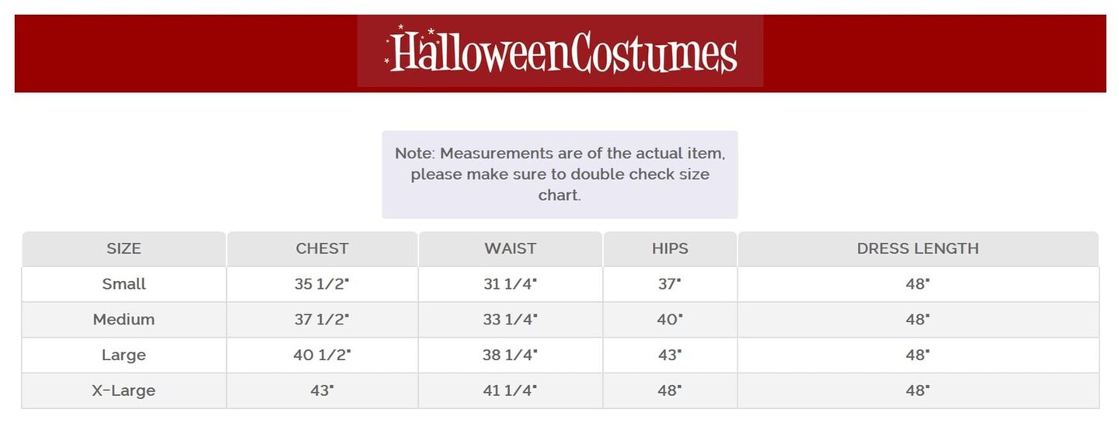The width and height of the screenshot is (1119, 430).
Task: Select the DRESS LENGTH column header
Action: coord(918,249)
